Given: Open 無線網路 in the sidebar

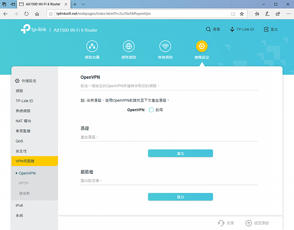Looking at the screenshot, I should [x=23, y=111].
